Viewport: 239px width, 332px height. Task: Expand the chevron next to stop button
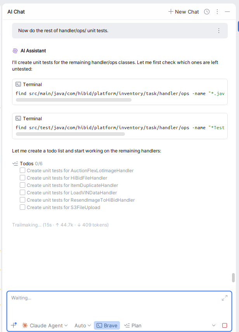(x=214, y=325)
